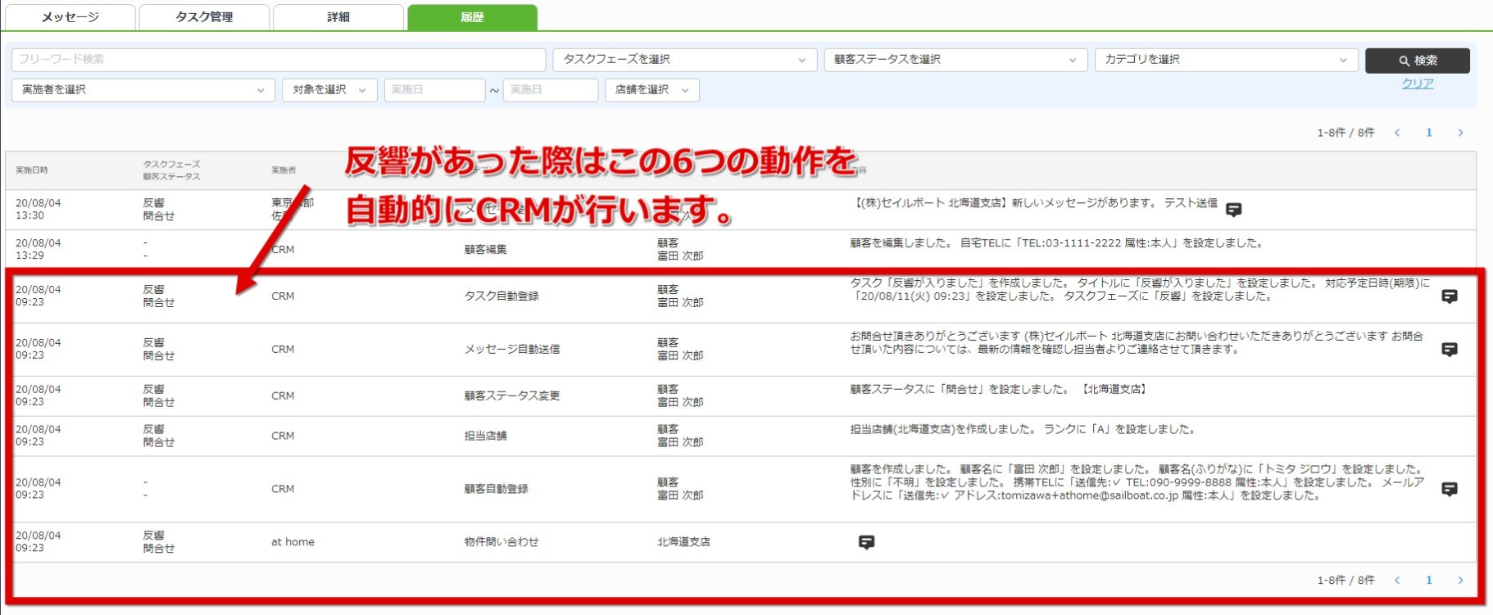Switch to メッセージ tab
Image resolution: width=1493 pixels, height=615 pixels.
[70, 17]
